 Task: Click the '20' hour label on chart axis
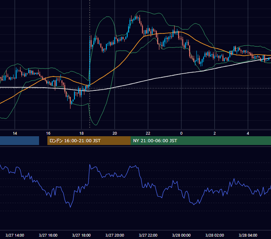[x=115, y=133]
